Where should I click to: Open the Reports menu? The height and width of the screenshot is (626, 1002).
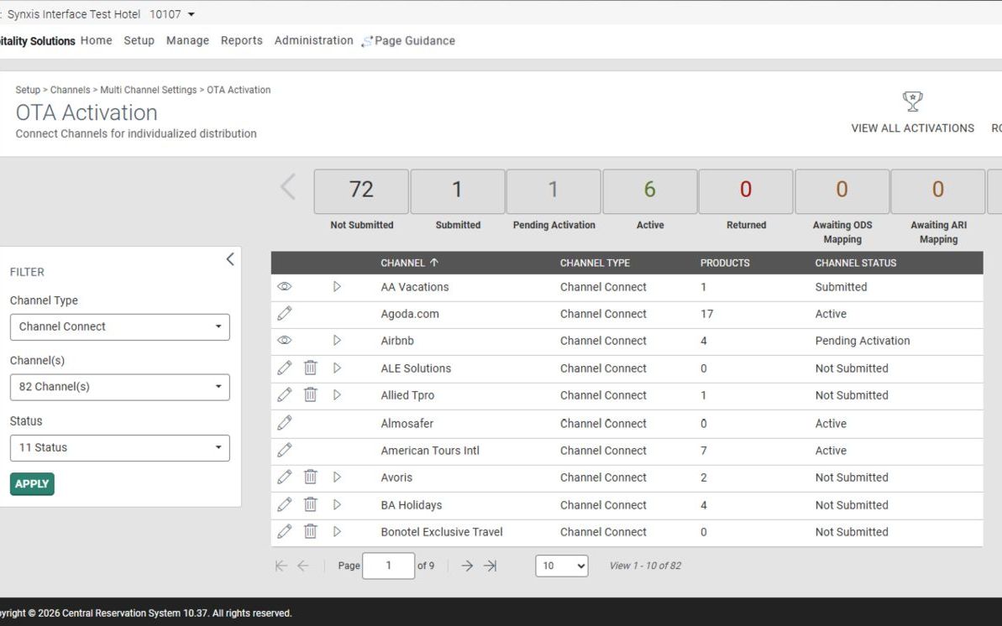click(242, 40)
